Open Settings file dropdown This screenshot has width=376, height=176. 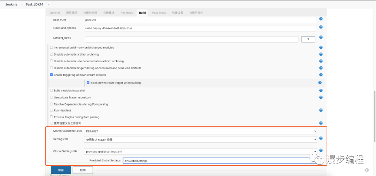(201, 139)
